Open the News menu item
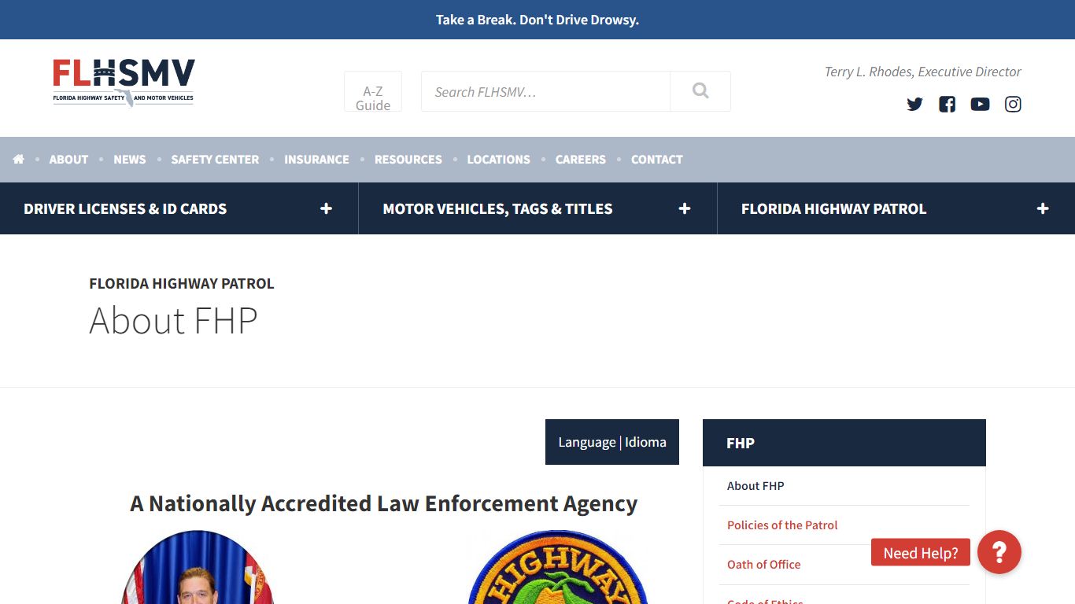Image resolution: width=1075 pixels, height=604 pixels. coord(130,159)
